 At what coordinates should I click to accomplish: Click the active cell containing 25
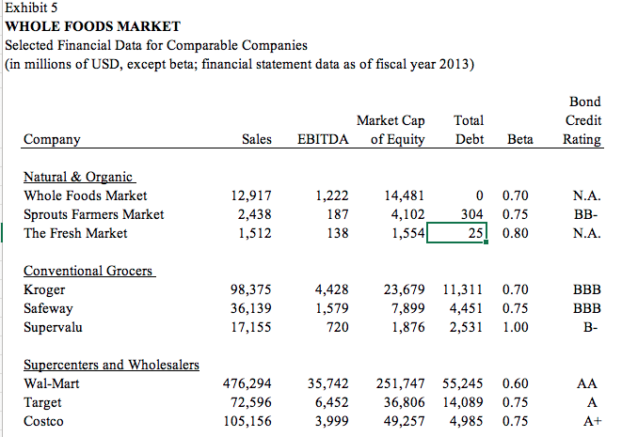456,233
